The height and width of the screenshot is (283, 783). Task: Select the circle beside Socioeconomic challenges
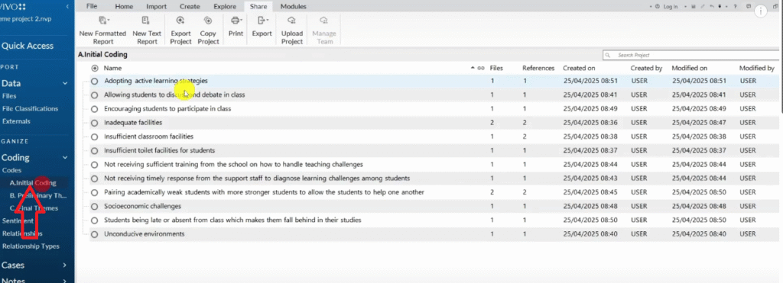pos(94,206)
